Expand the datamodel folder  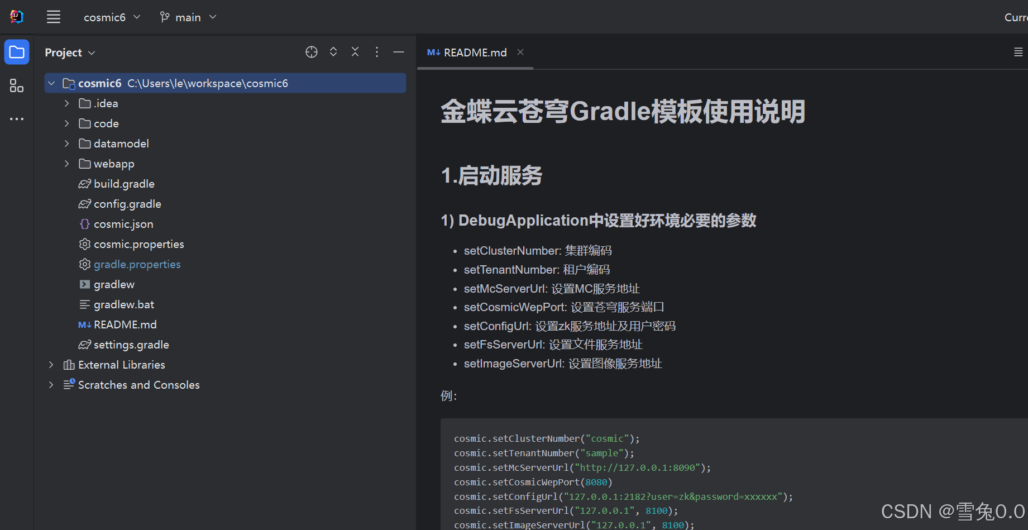click(67, 144)
